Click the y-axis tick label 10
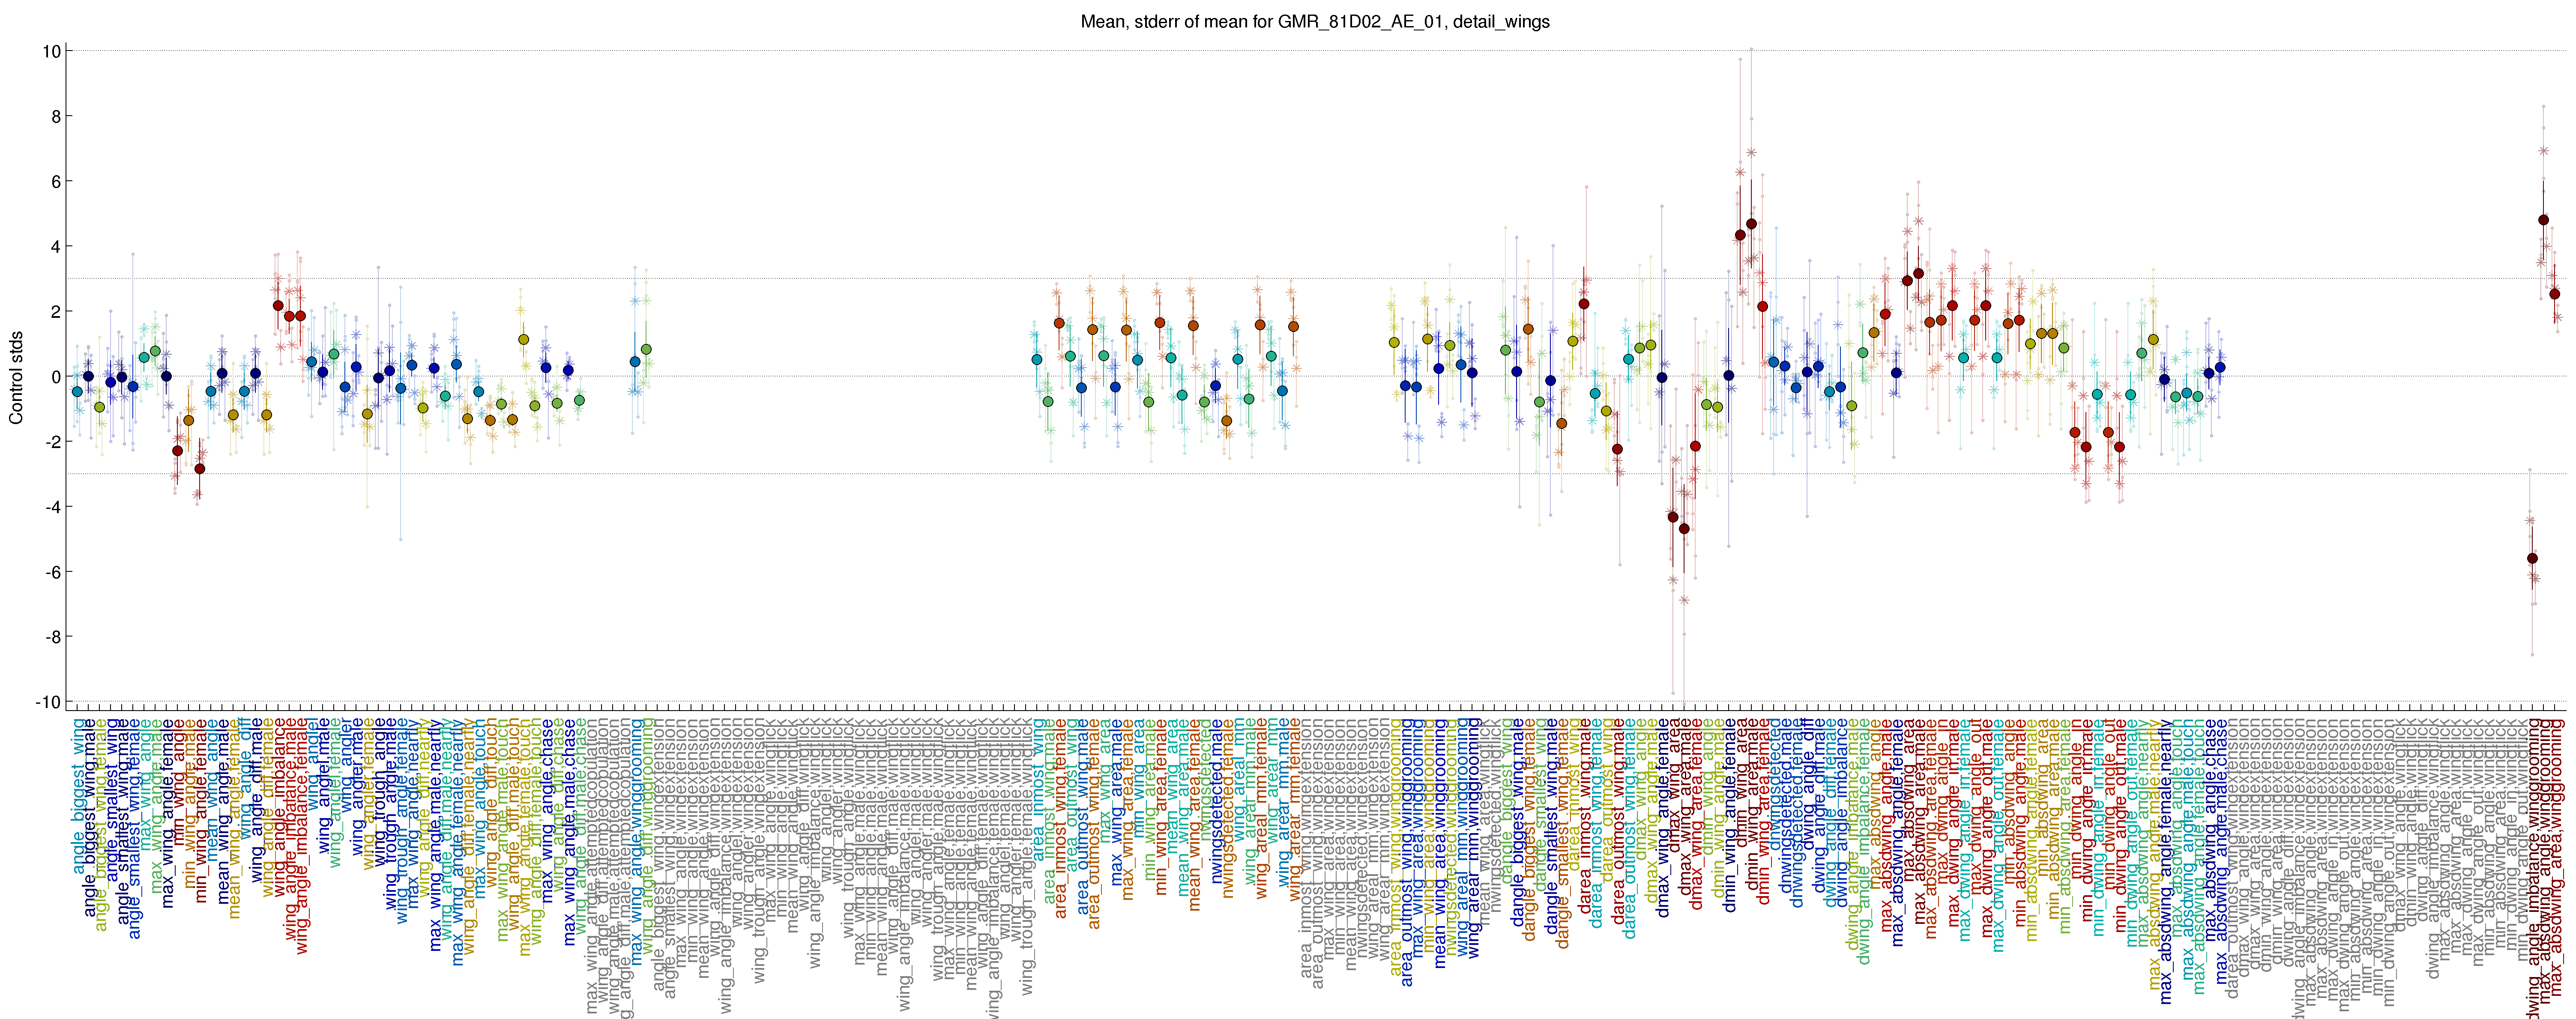The image size is (2576, 1019). (51, 51)
